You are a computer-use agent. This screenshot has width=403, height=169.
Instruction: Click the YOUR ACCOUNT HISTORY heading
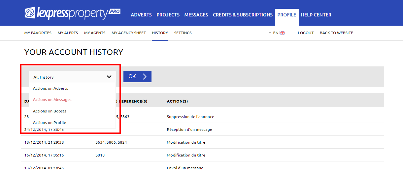click(74, 52)
